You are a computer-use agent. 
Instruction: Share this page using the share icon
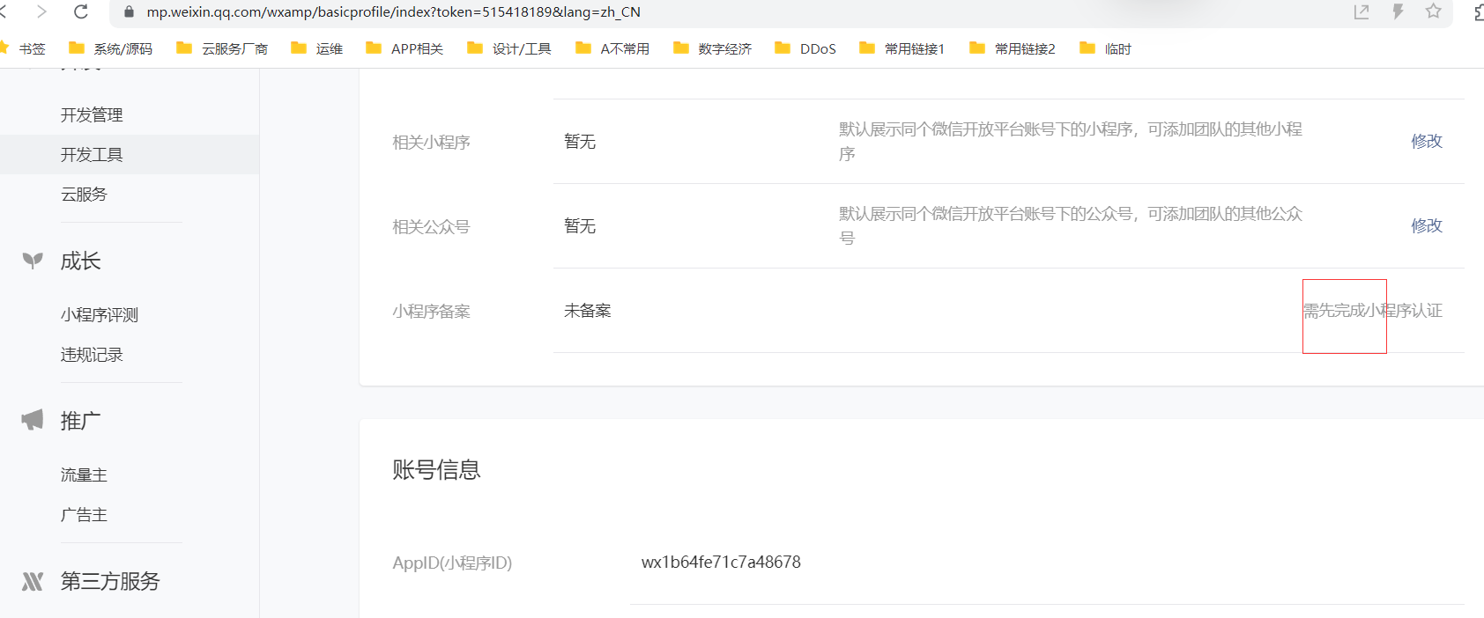[1362, 11]
